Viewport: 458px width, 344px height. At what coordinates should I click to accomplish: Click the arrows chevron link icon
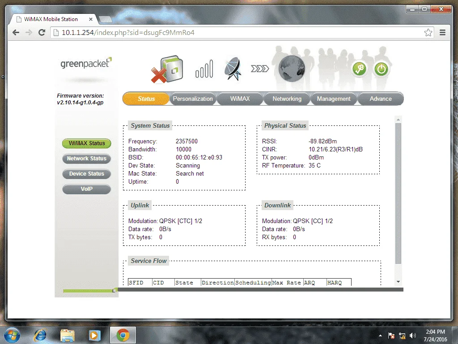tap(260, 69)
